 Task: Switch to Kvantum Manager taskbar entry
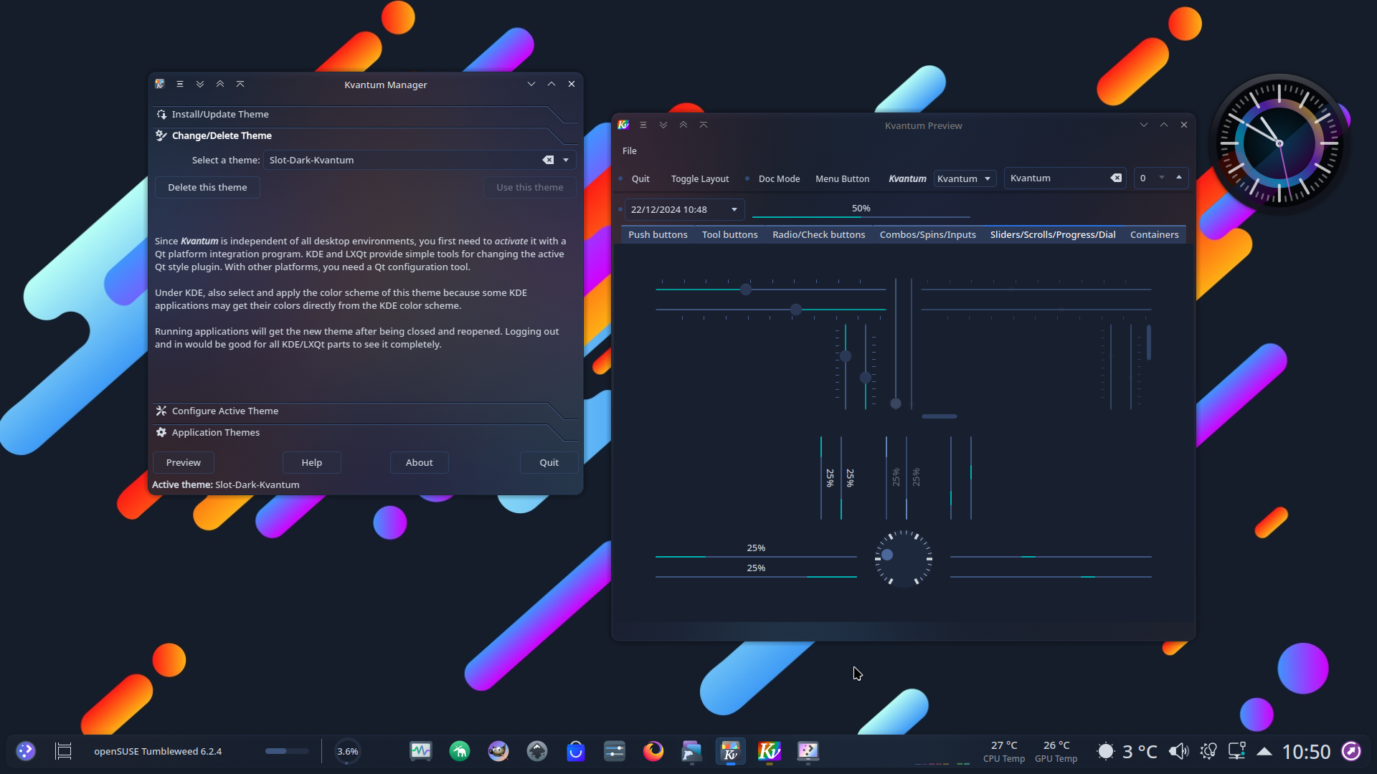(x=731, y=751)
